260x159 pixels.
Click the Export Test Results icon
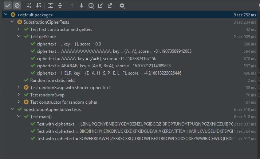[110, 5]
